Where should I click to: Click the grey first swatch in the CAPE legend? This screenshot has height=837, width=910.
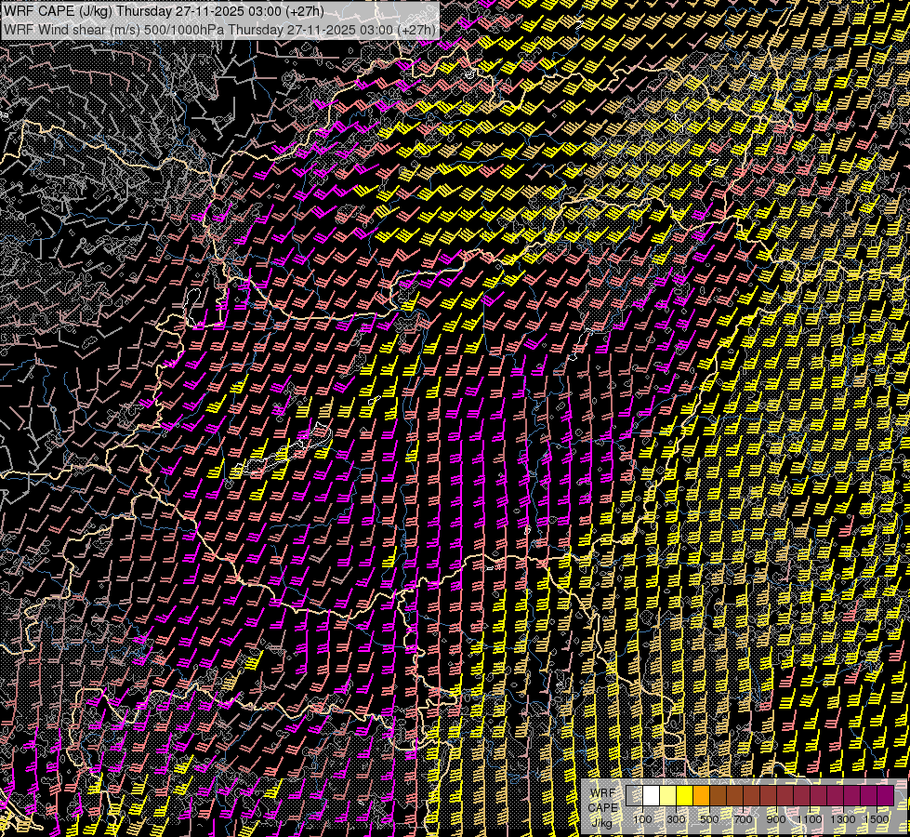634,796
